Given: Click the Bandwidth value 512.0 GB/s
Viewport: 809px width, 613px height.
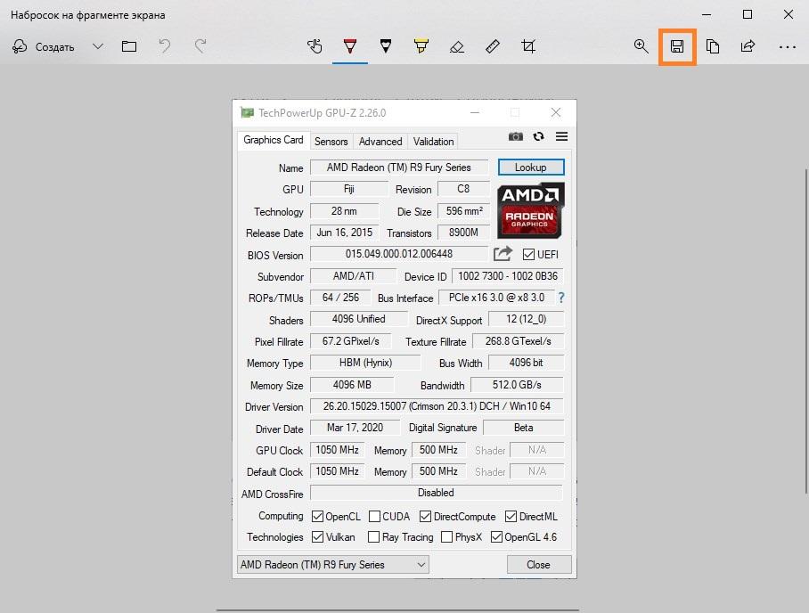Looking at the screenshot, I should [517, 385].
